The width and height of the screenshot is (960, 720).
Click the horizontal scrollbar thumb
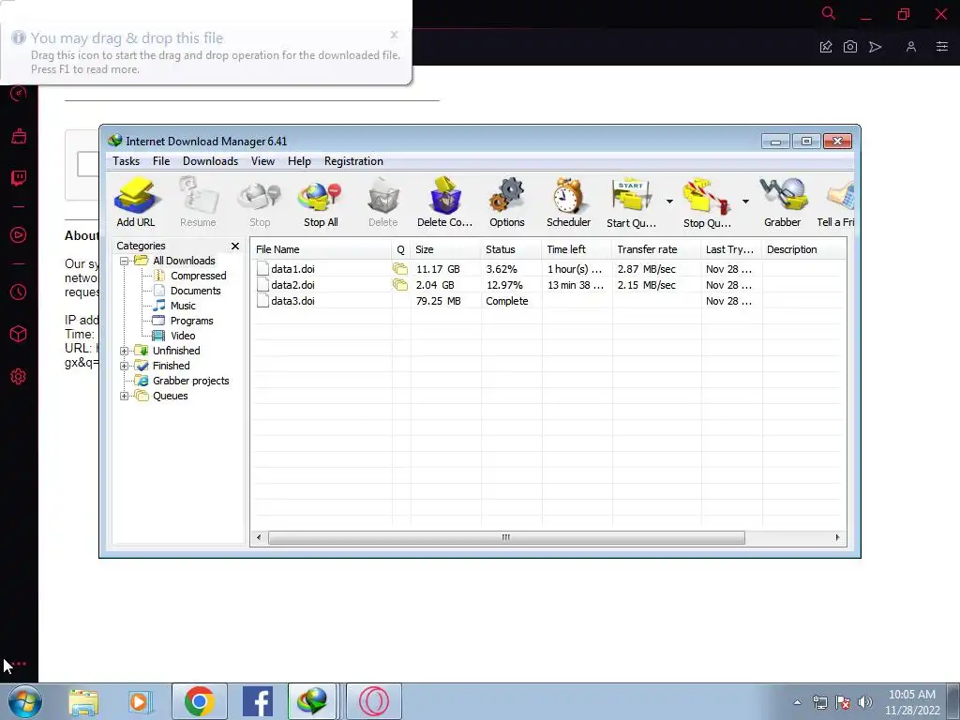[506, 537]
